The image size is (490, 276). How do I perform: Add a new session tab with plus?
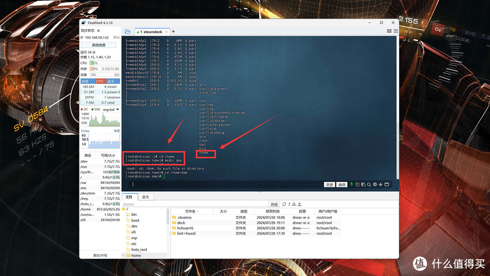[173, 32]
